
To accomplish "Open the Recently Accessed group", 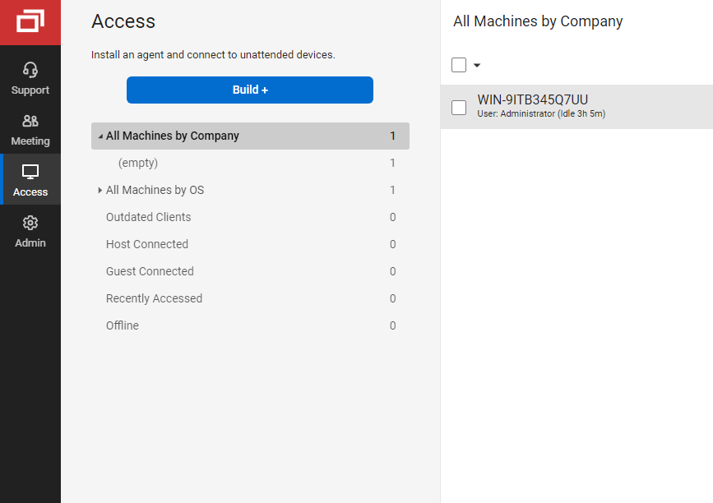I will click(x=154, y=298).
